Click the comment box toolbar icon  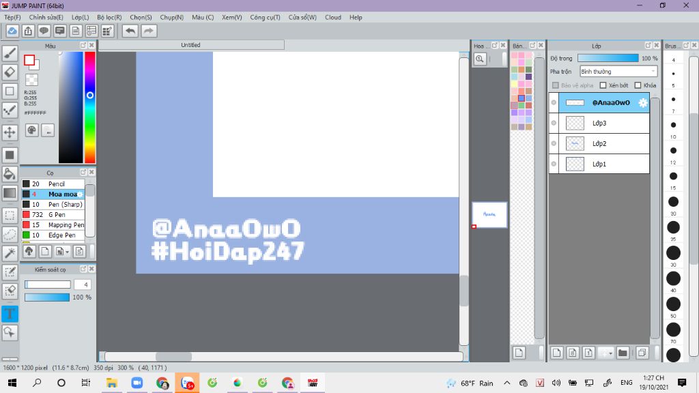60,31
